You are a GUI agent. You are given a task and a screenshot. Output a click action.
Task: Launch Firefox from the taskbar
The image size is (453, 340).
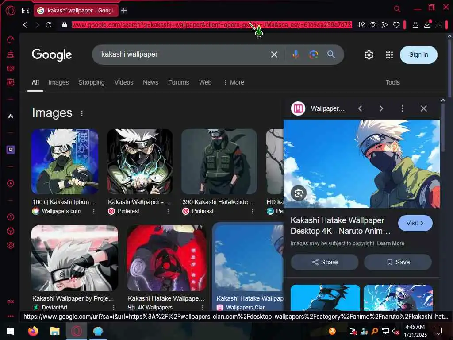(33, 331)
